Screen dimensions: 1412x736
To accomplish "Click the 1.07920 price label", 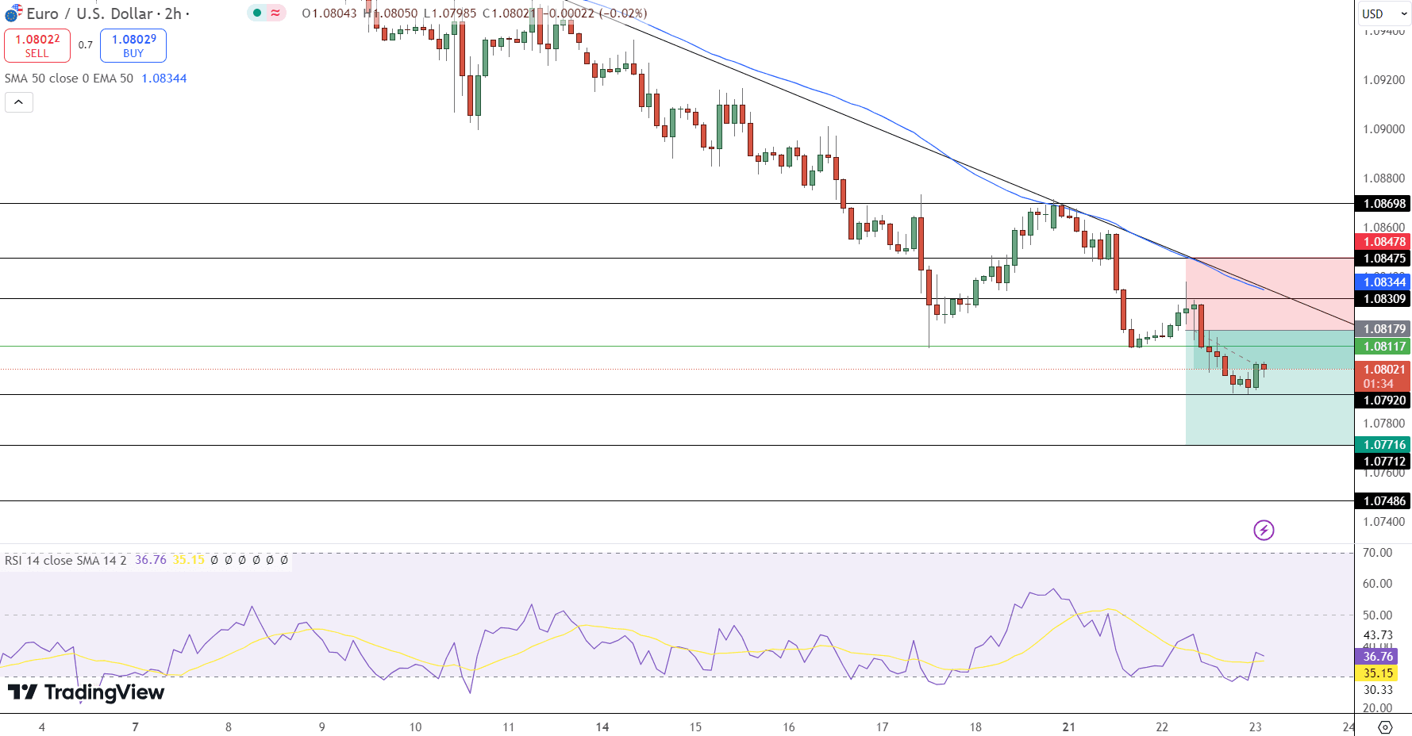I will pos(1383,401).
